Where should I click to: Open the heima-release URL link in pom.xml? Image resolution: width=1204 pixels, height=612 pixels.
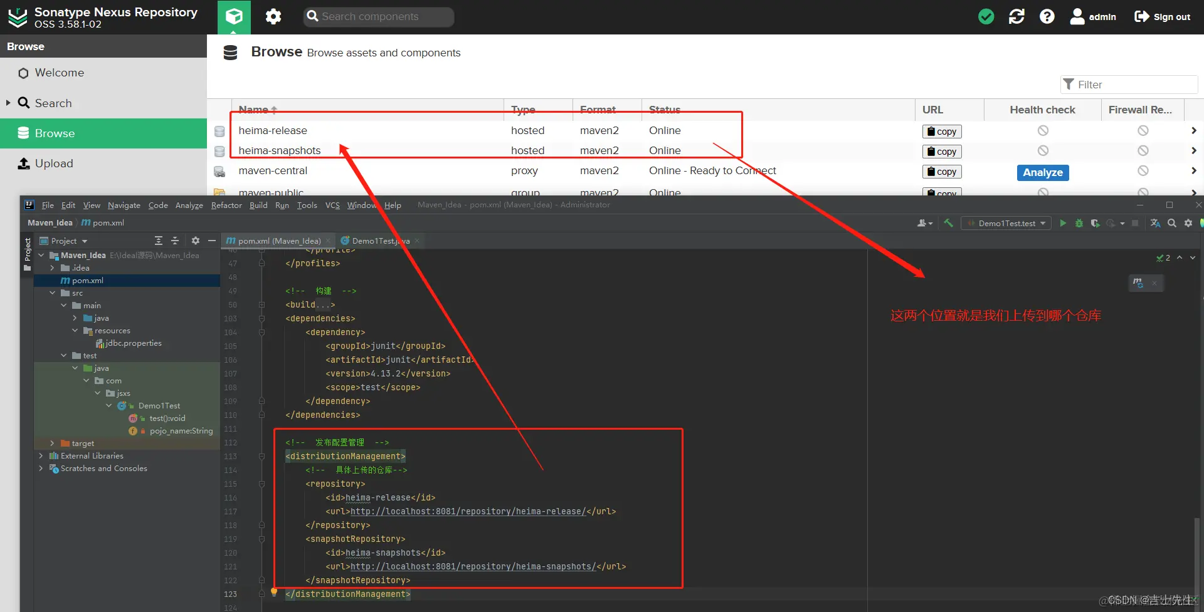[x=468, y=512]
